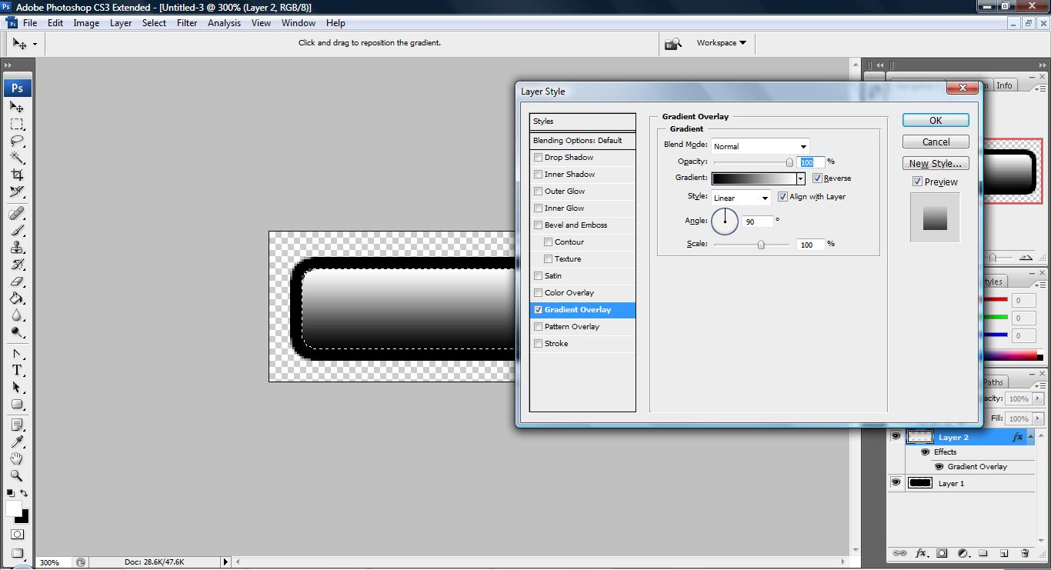Select the Paint Bucket tool

click(17, 298)
